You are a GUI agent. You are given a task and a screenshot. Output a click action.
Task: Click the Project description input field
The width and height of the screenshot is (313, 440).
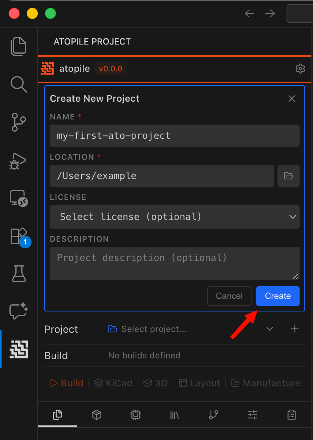coord(174,263)
